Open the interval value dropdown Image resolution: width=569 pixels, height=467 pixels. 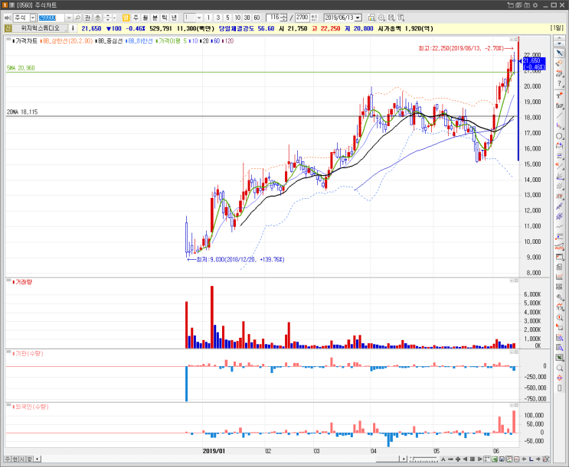[199, 18]
